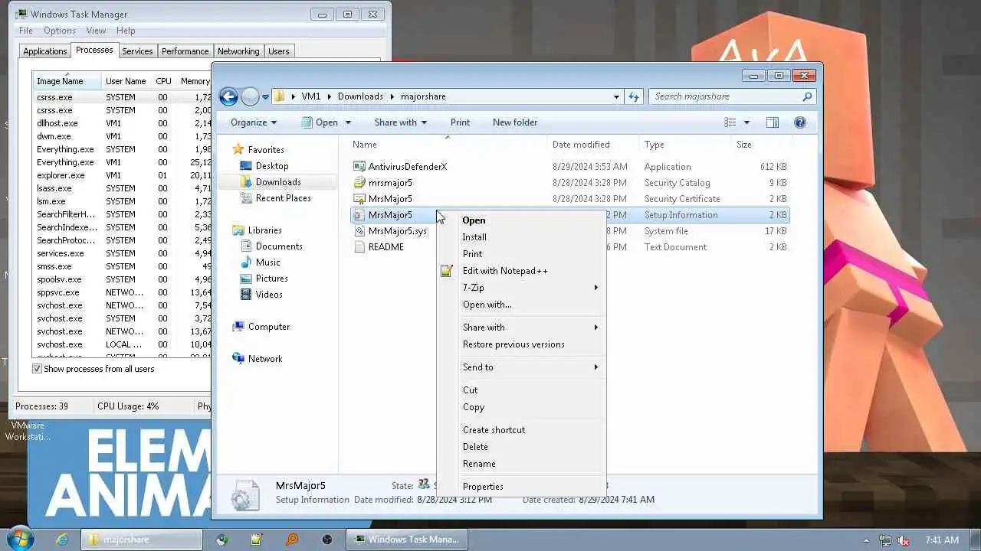Toggle the preview pane icon
The image size is (981, 551).
[x=773, y=122]
